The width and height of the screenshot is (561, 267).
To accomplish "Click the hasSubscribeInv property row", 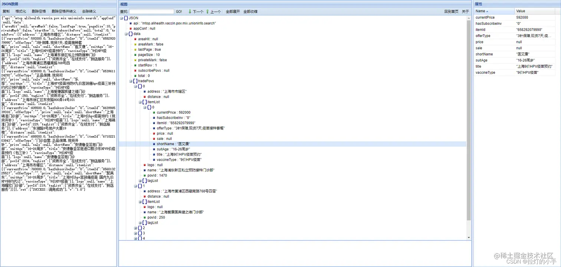I will coord(515,23).
